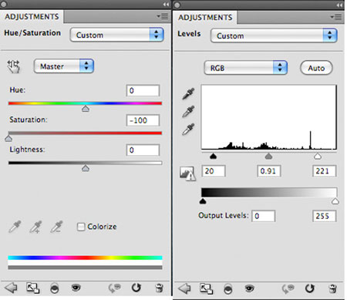Select Adjustments tab in Levels panel

tap(205, 18)
